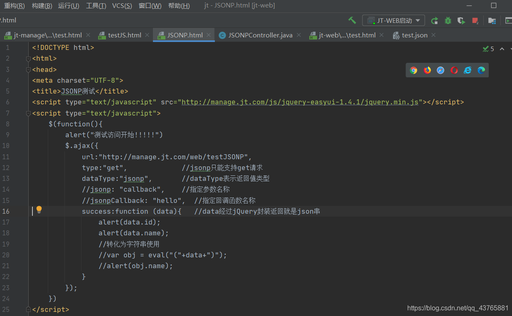
Task: Open Project Structure dialog icon
Action: click(492, 20)
